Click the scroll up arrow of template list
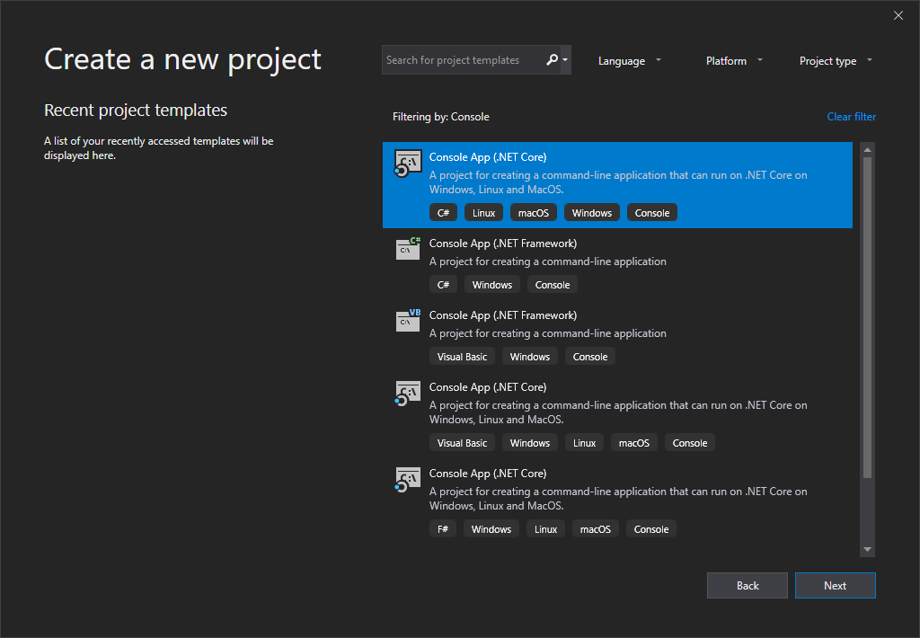920x638 pixels. click(x=867, y=149)
